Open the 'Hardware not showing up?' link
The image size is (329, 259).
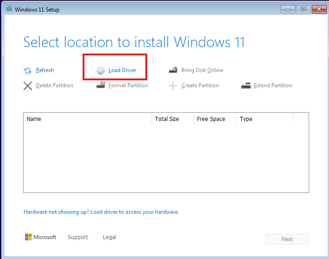click(101, 212)
